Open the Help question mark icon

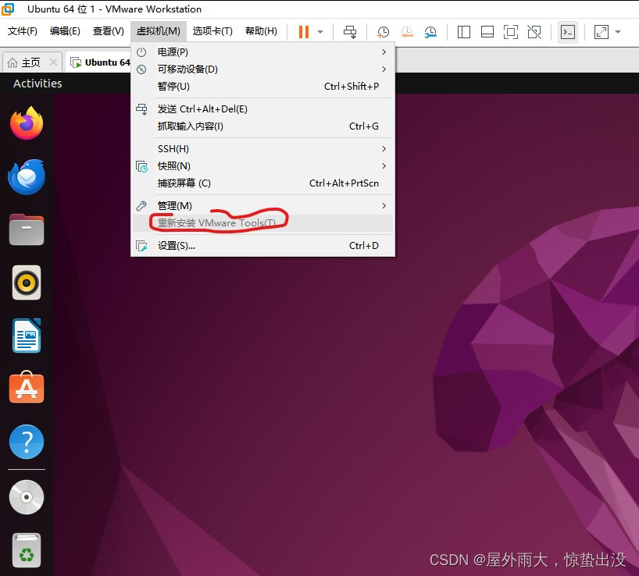27,442
